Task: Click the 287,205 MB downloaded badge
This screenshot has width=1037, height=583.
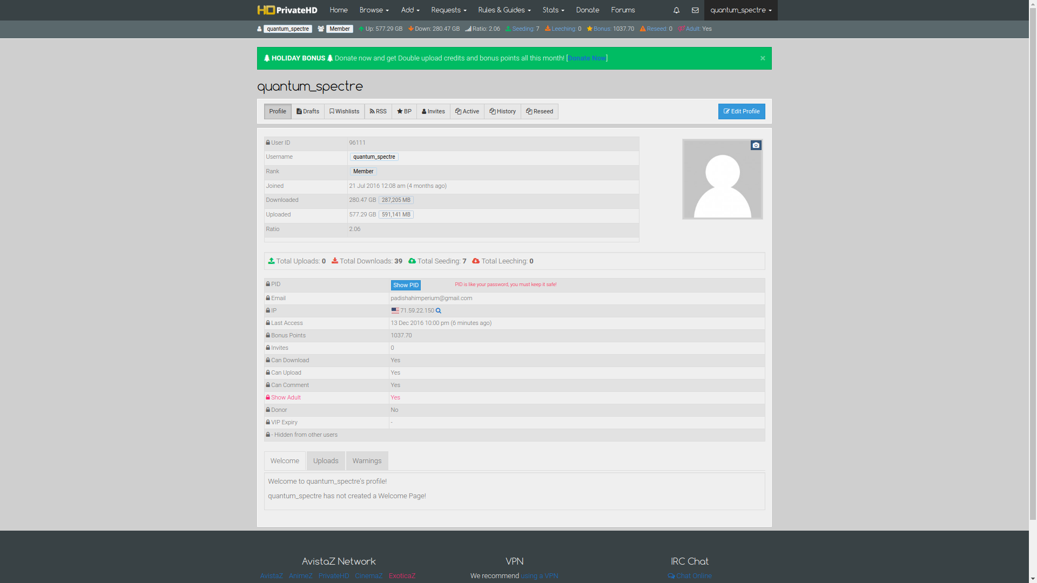Action: 396,200
